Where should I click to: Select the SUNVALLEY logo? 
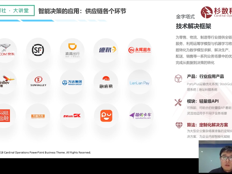[x=38, y=81]
